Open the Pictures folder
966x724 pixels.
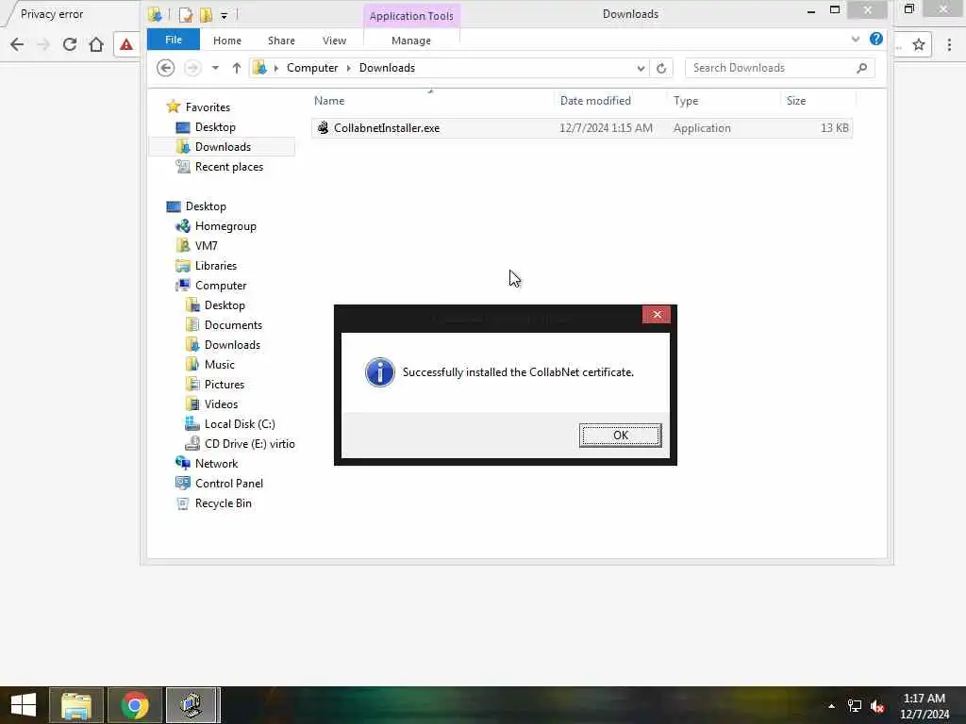225,385
